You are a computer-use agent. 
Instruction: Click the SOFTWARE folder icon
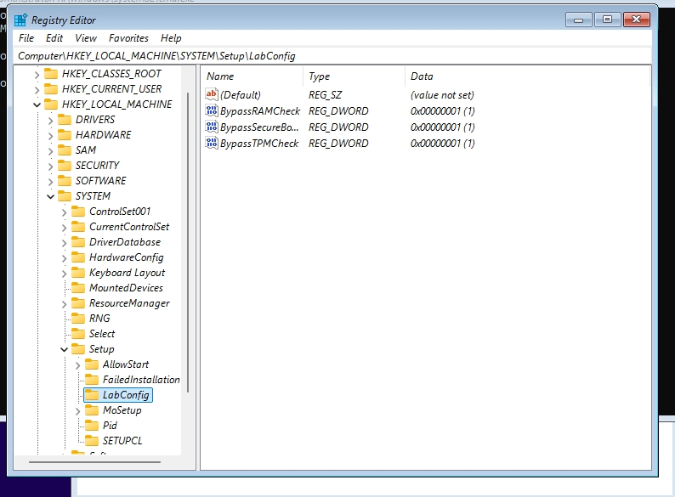[x=65, y=181]
